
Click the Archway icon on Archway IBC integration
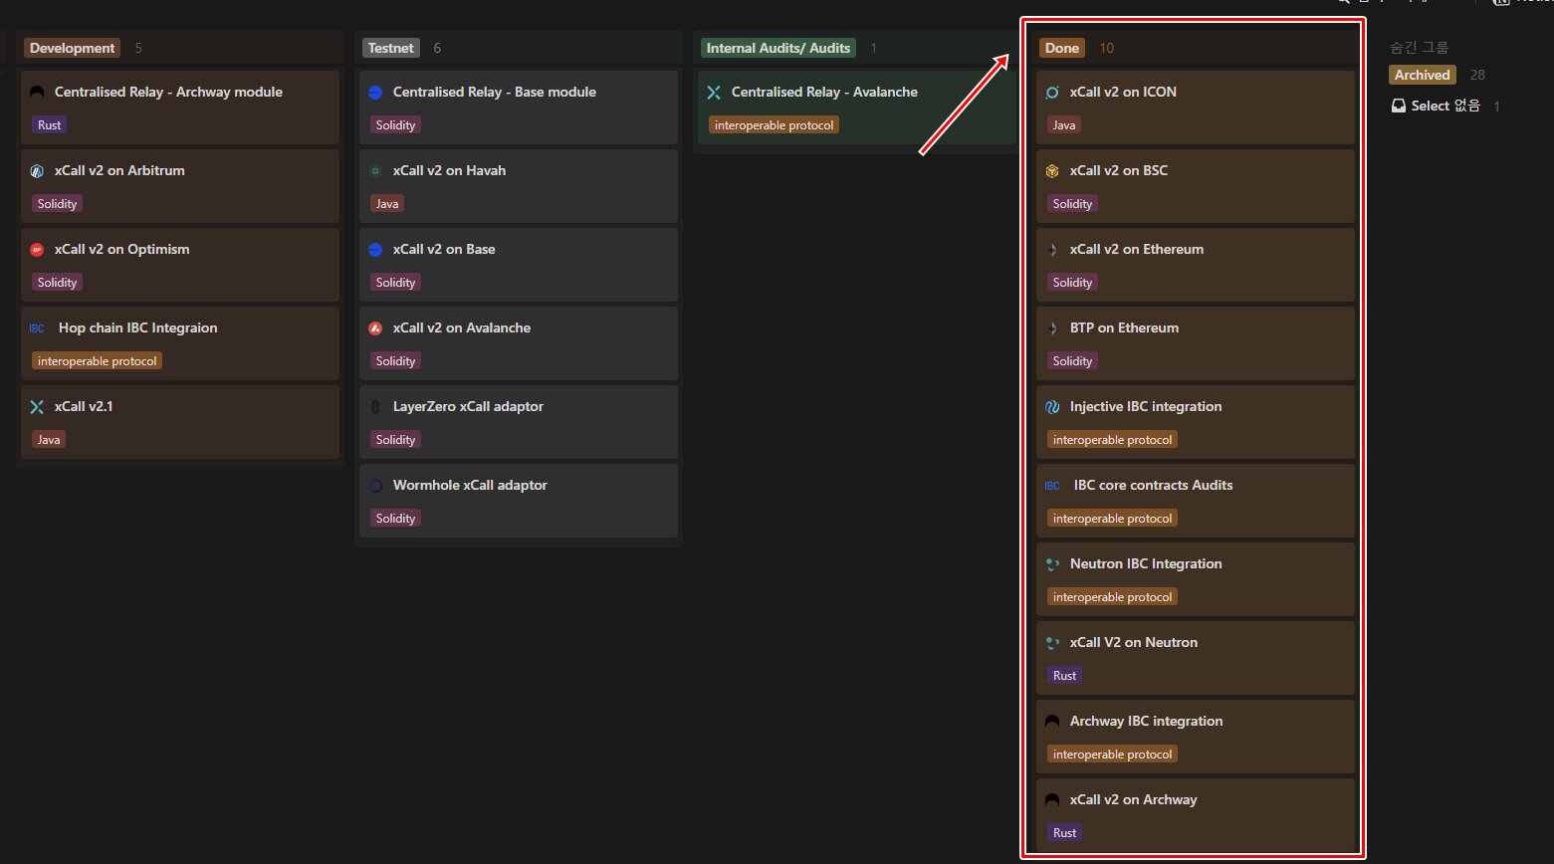(1052, 722)
